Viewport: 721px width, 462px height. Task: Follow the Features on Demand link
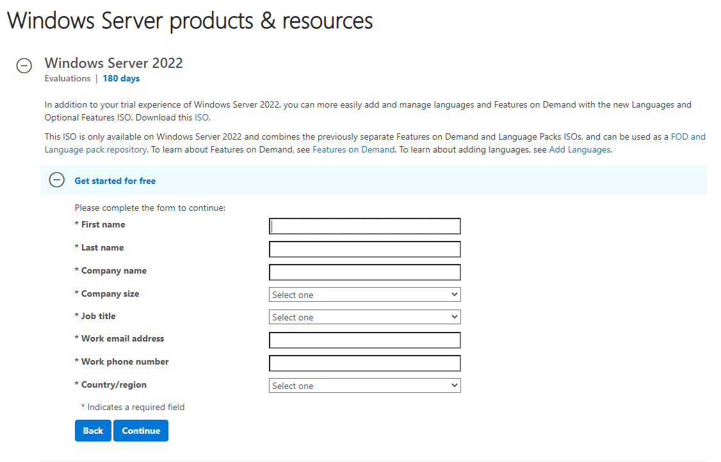353,149
